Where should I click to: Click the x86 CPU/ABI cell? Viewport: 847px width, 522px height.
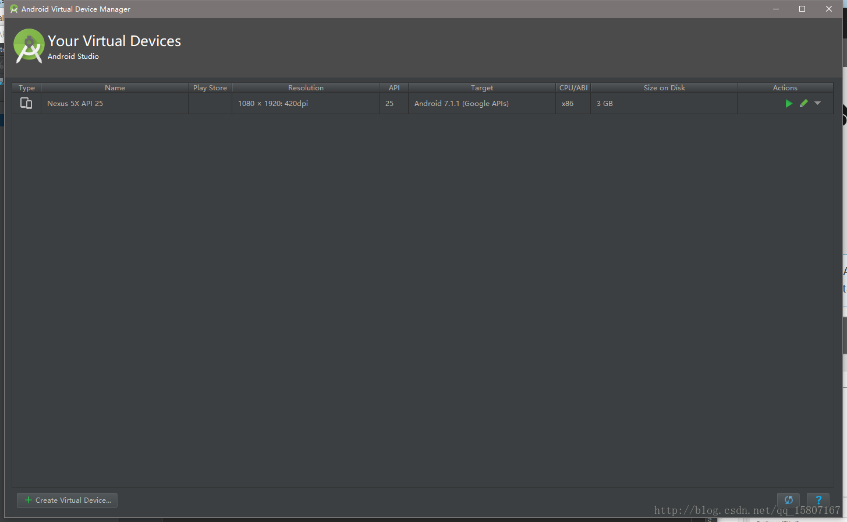[x=573, y=103]
